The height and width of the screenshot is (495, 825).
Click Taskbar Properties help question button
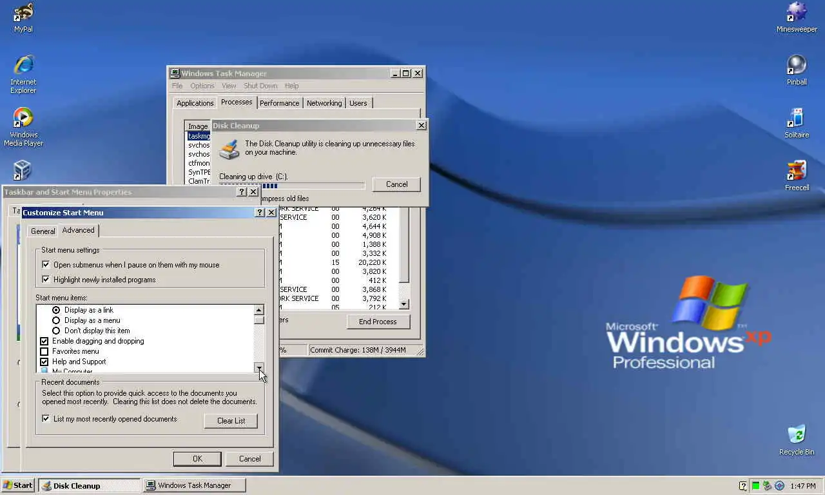click(242, 192)
